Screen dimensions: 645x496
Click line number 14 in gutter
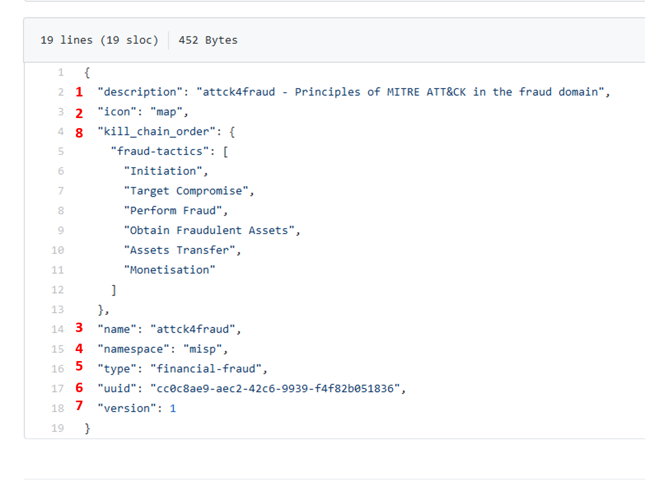tap(57, 329)
